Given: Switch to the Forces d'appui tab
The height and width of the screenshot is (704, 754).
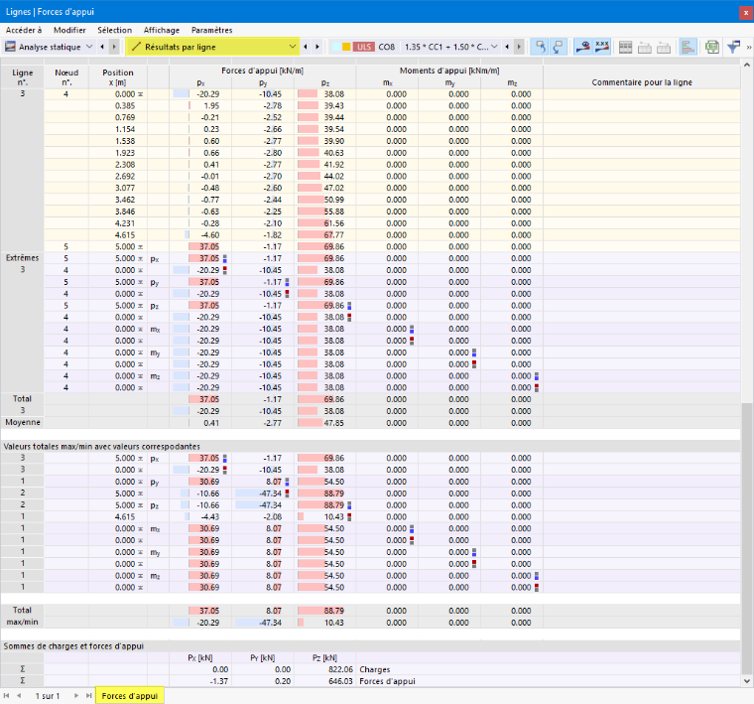Looking at the screenshot, I should click(130, 696).
